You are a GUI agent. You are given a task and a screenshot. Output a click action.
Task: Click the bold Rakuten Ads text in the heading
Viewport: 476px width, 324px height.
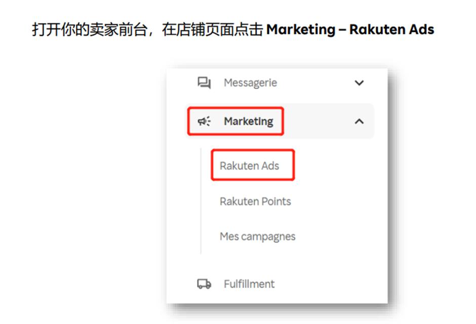[x=391, y=29]
